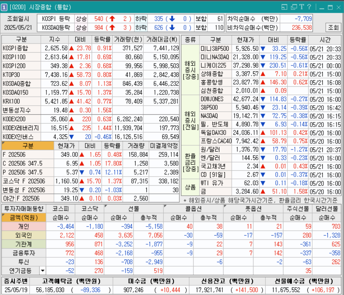Screen dimensions: 344x295
Task: Select the KOSPI100 index row
Action: [90, 57]
